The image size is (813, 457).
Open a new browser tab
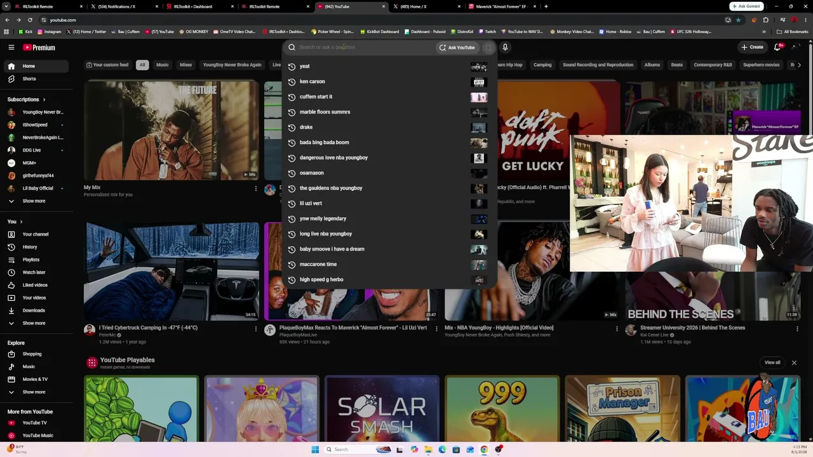pyautogui.click(x=546, y=6)
